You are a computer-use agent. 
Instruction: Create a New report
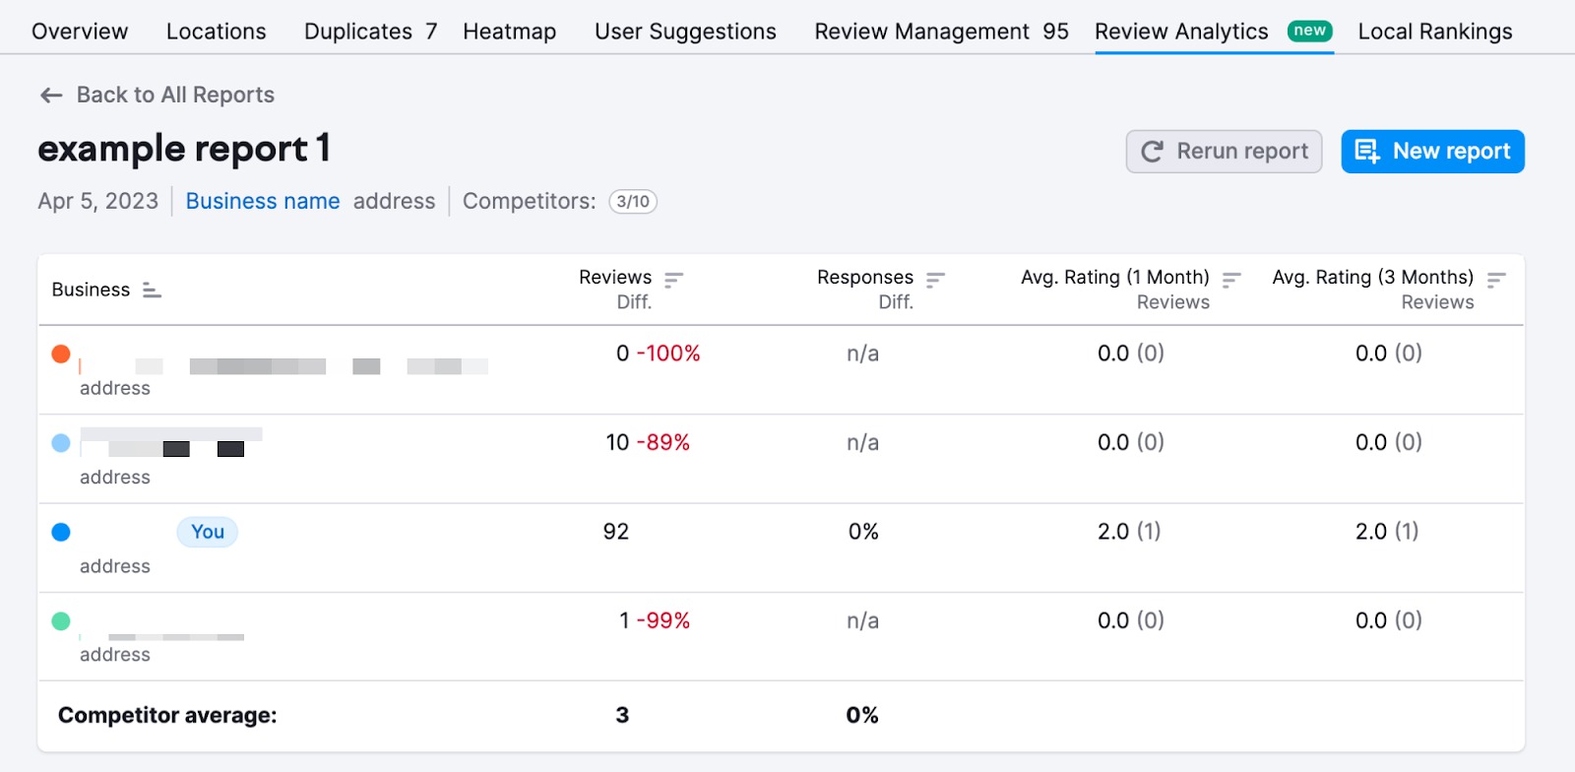(1432, 152)
